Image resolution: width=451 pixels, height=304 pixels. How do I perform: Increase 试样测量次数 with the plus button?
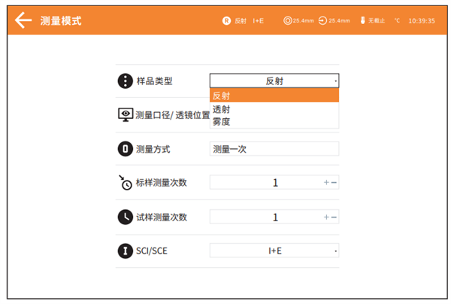(x=326, y=217)
